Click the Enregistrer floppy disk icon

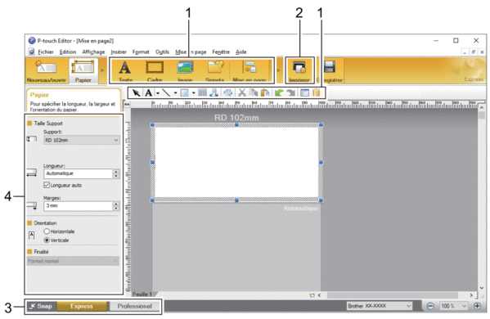pos(330,70)
